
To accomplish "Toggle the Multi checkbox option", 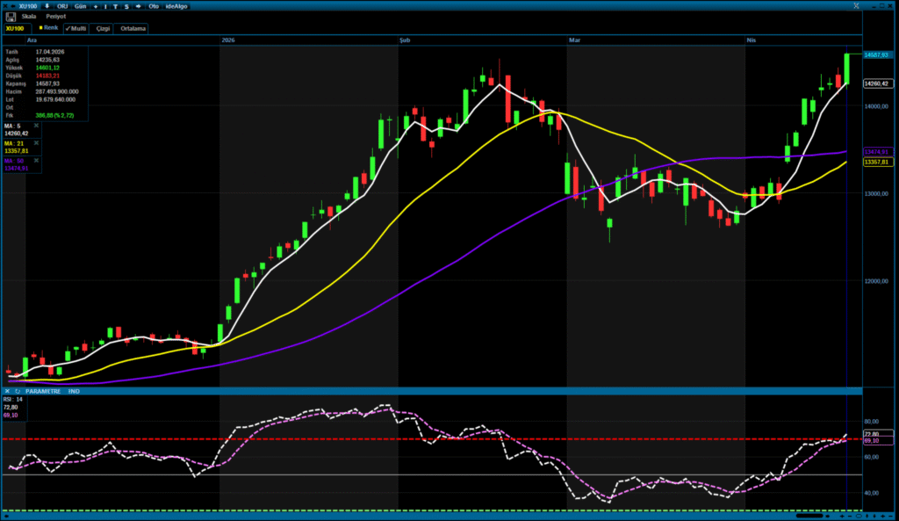I will click(x=76, y=28).
